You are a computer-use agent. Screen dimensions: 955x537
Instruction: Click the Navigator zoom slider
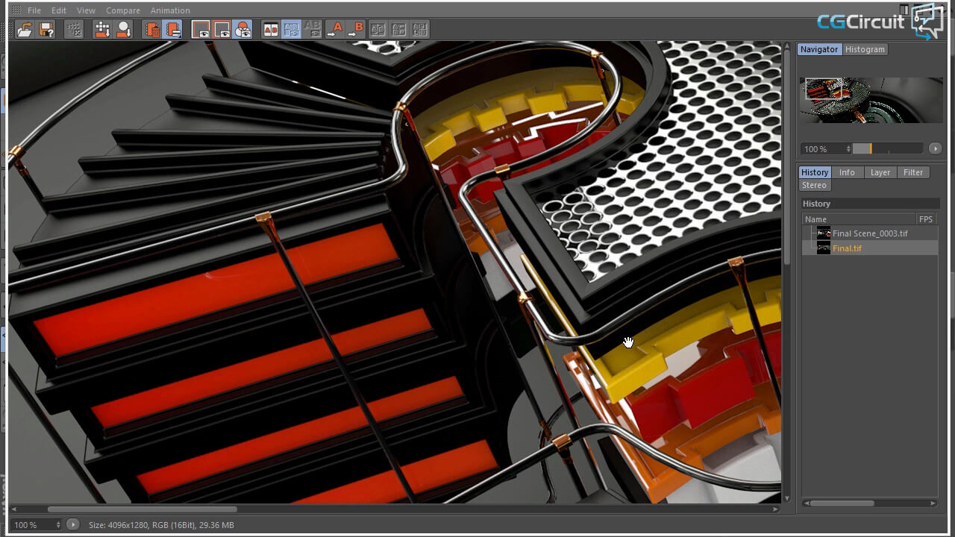tap(887, 148)
